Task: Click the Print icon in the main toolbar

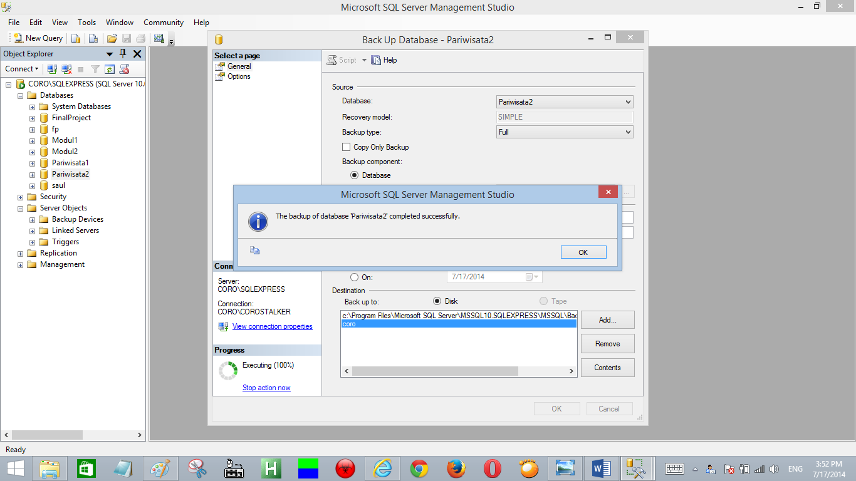Action: point(141,38)
